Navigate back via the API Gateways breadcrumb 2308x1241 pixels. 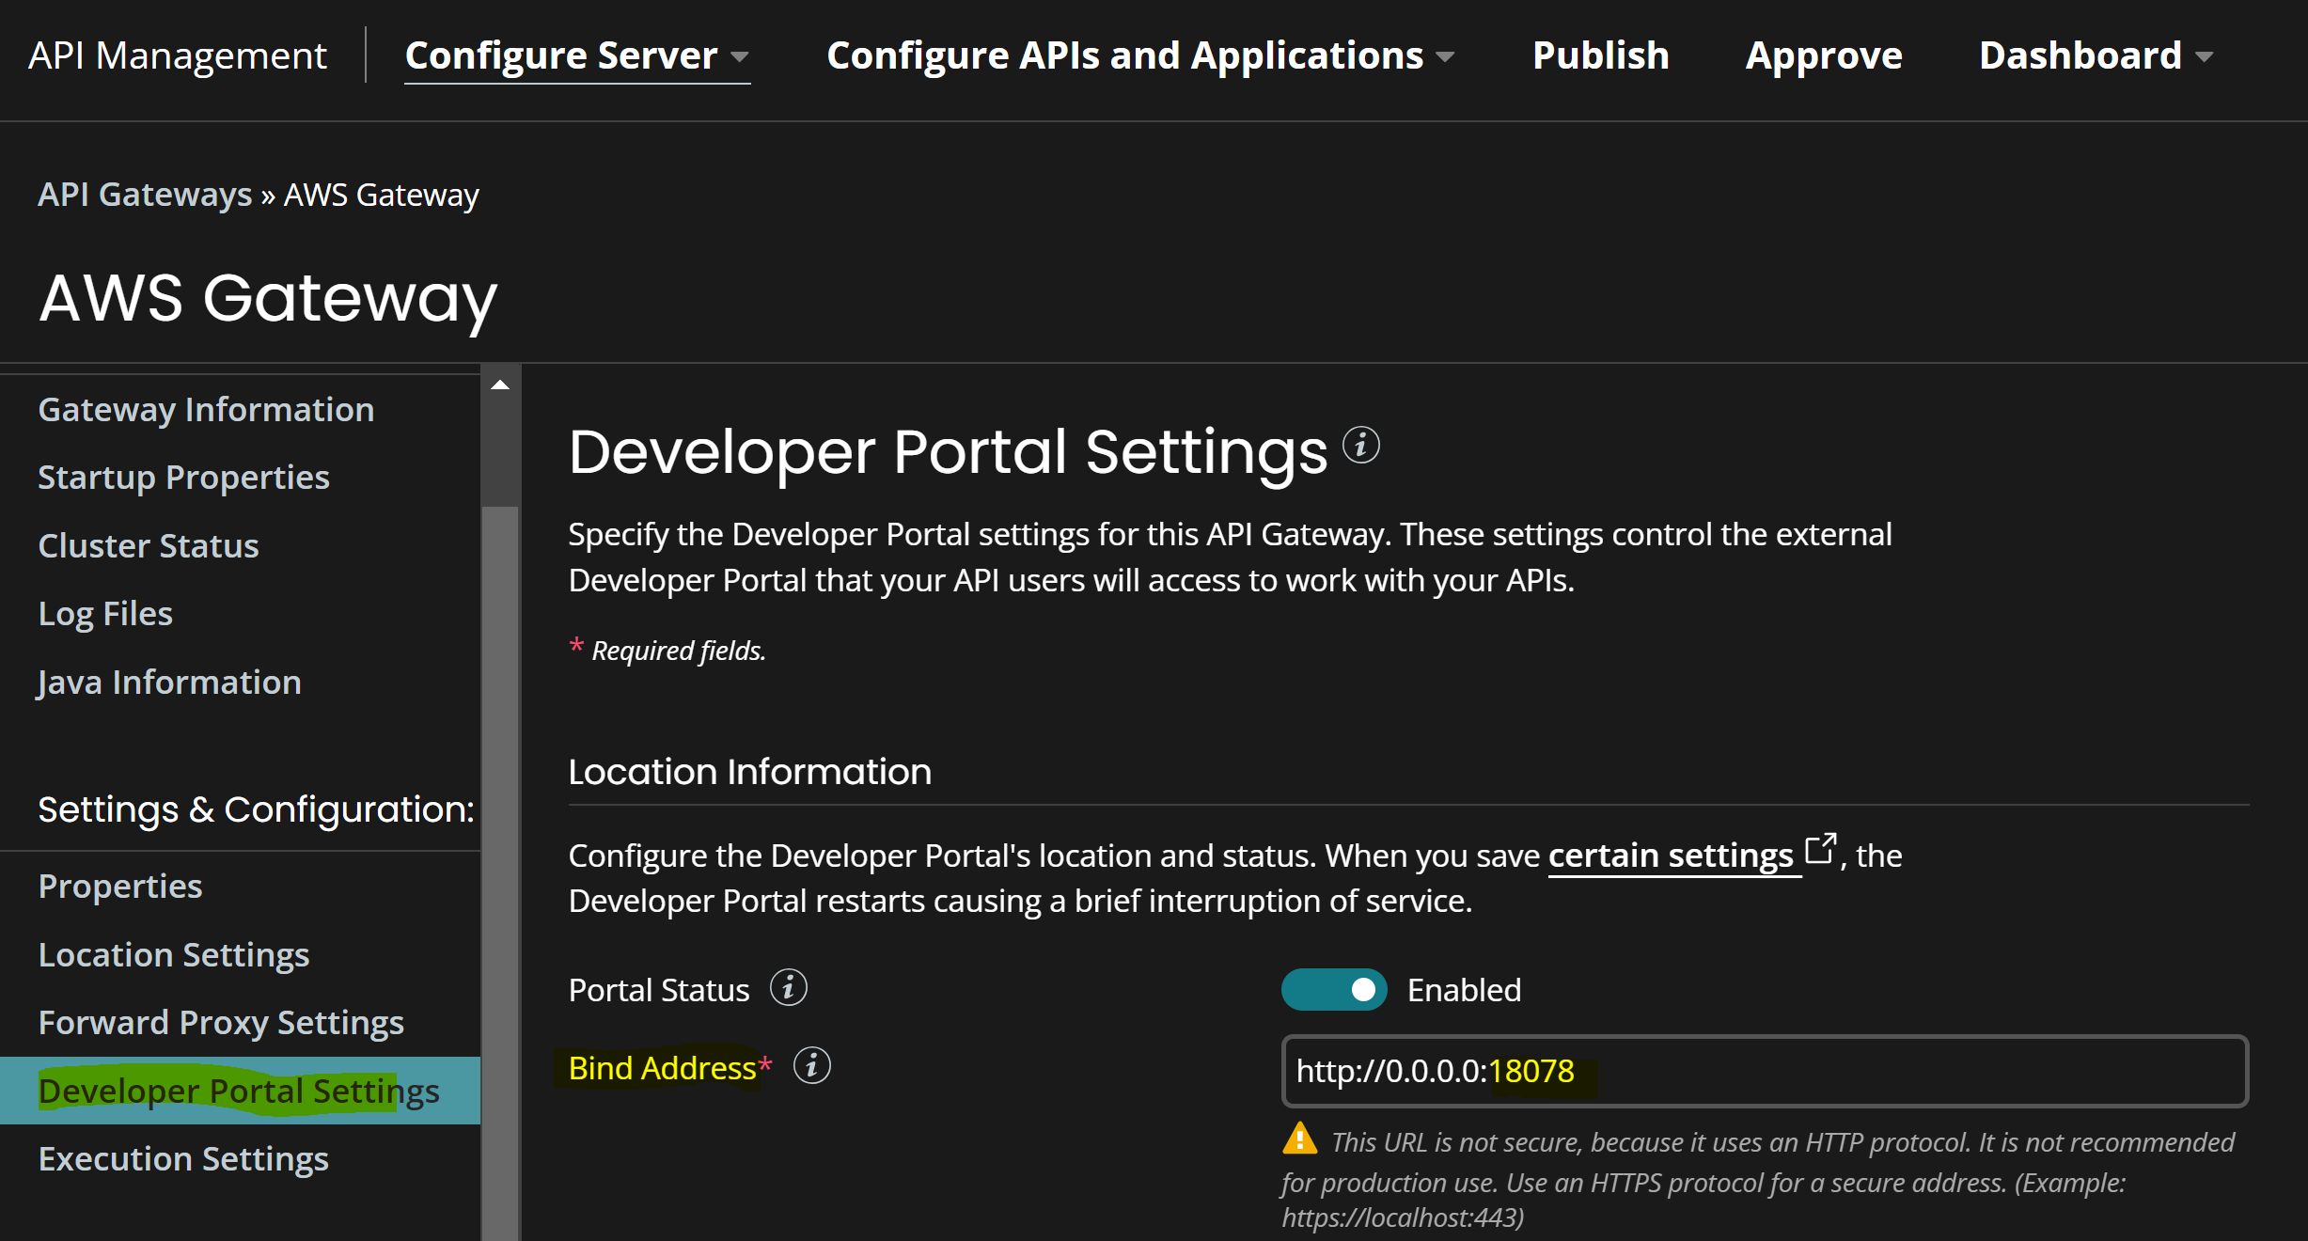coord(143,194)
